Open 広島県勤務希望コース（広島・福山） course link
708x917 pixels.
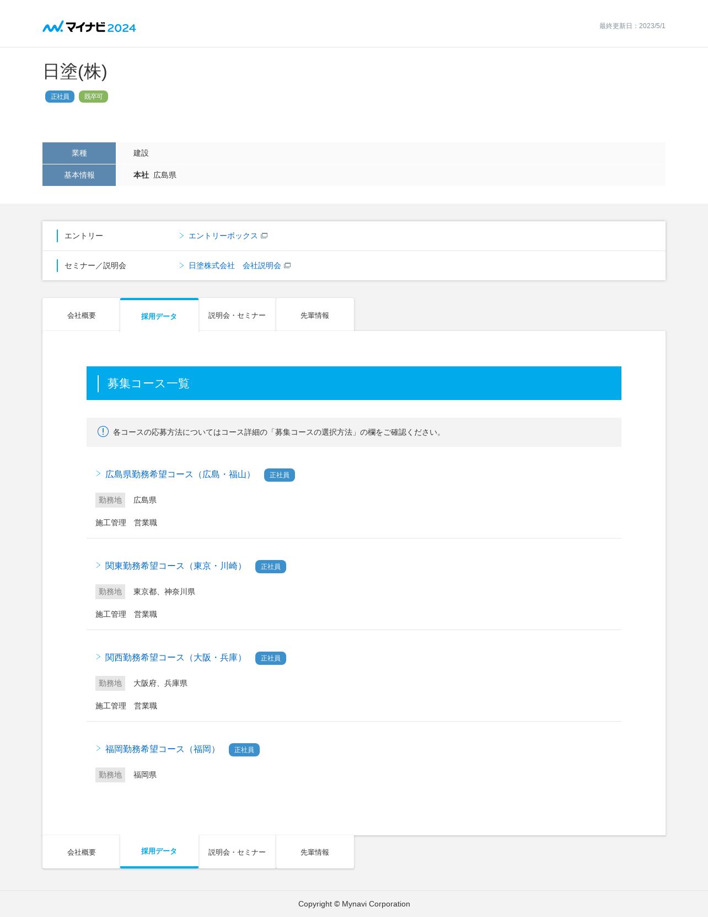tap(180, 474)
